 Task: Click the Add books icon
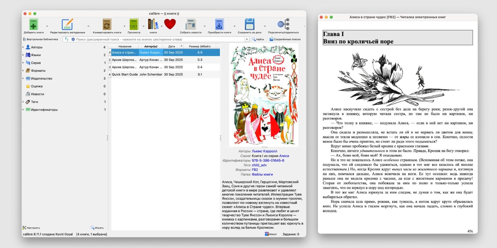[x=34, y=24]
